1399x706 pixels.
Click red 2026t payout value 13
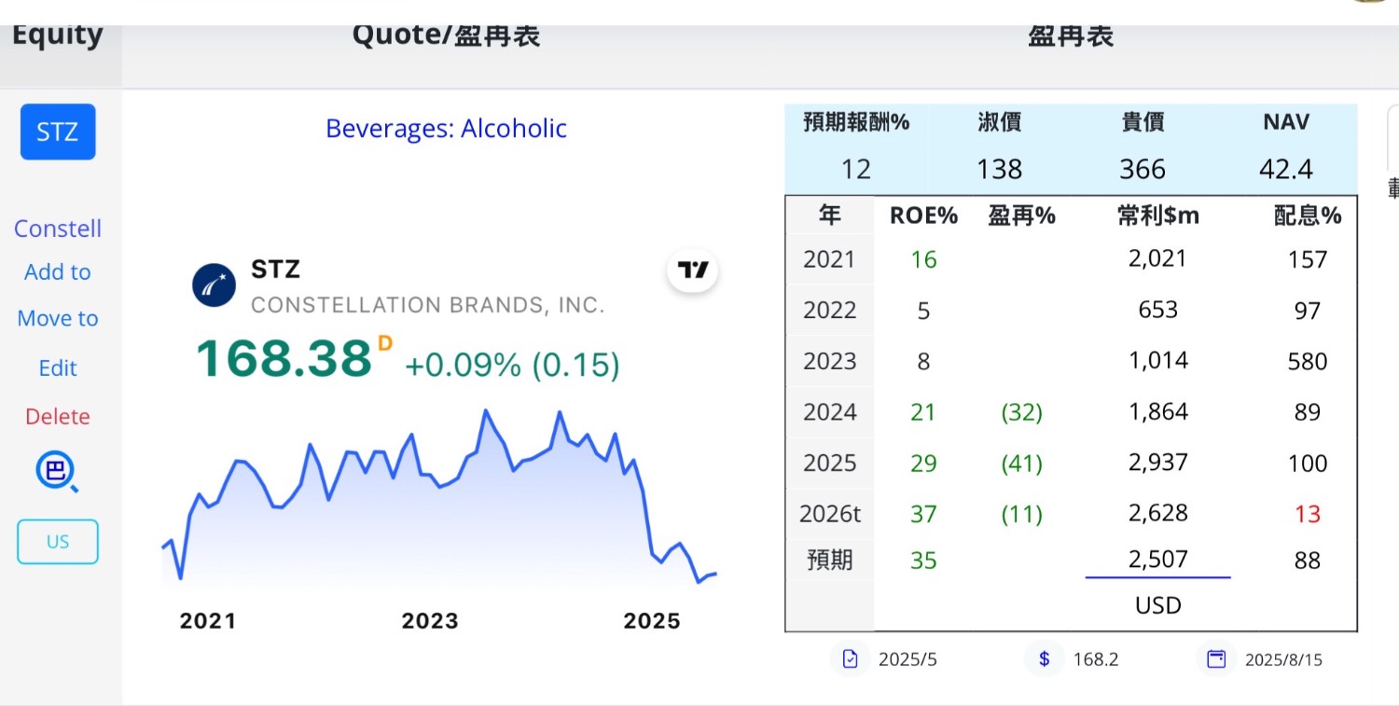(x=1308, y=514)
